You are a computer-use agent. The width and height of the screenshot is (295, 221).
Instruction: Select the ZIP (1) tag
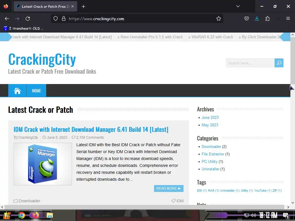point(277,190)
